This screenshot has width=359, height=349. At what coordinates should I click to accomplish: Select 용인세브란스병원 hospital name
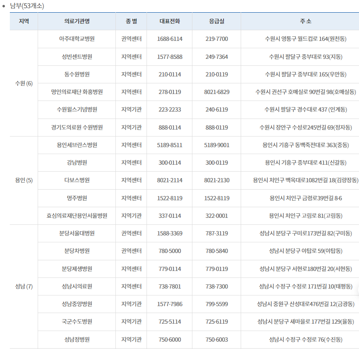coord(77,145)
